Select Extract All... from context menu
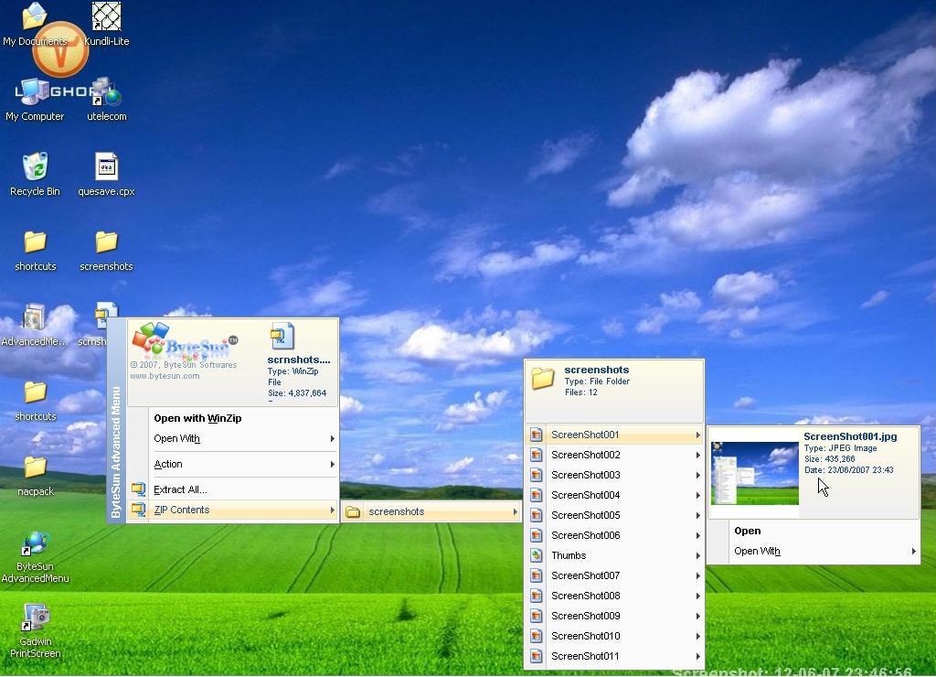This screenshot has width=936, height=677. point(180,489)
